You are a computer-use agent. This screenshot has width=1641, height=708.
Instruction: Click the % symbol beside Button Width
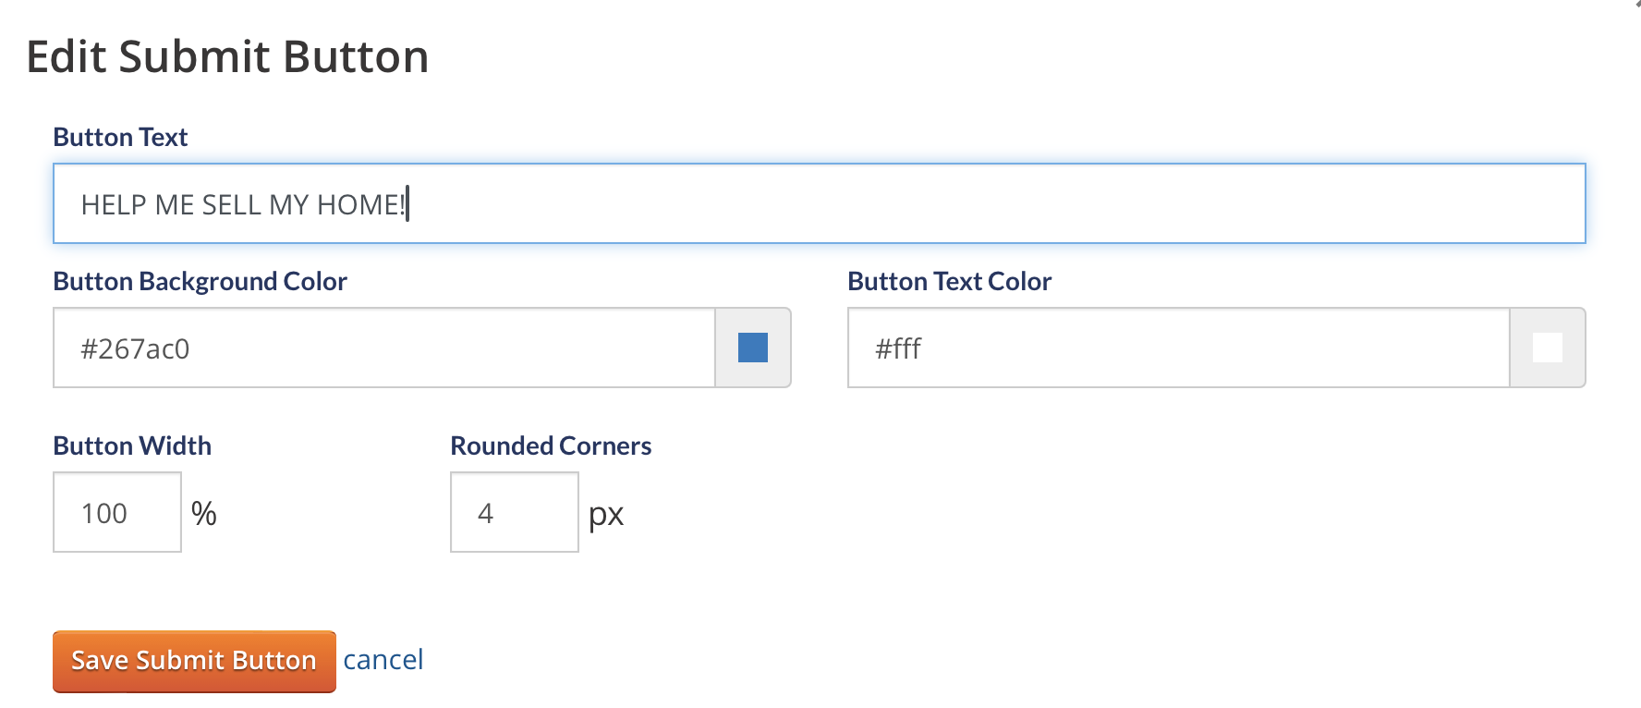click(204, 512)
